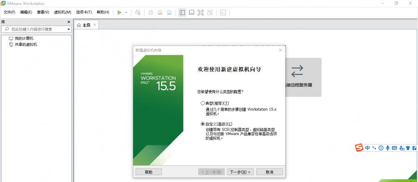Click the 共享的虚拟机 shared icon
The width and height of the screenshot is (418, 182).
11,45
